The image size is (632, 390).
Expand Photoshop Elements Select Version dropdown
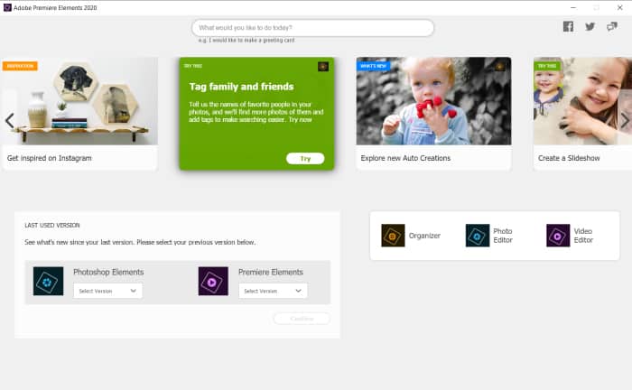(107, 291)
